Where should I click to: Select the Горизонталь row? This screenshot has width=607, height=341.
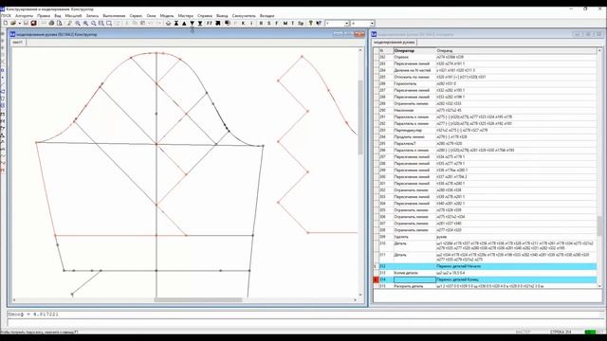[487, 83]
